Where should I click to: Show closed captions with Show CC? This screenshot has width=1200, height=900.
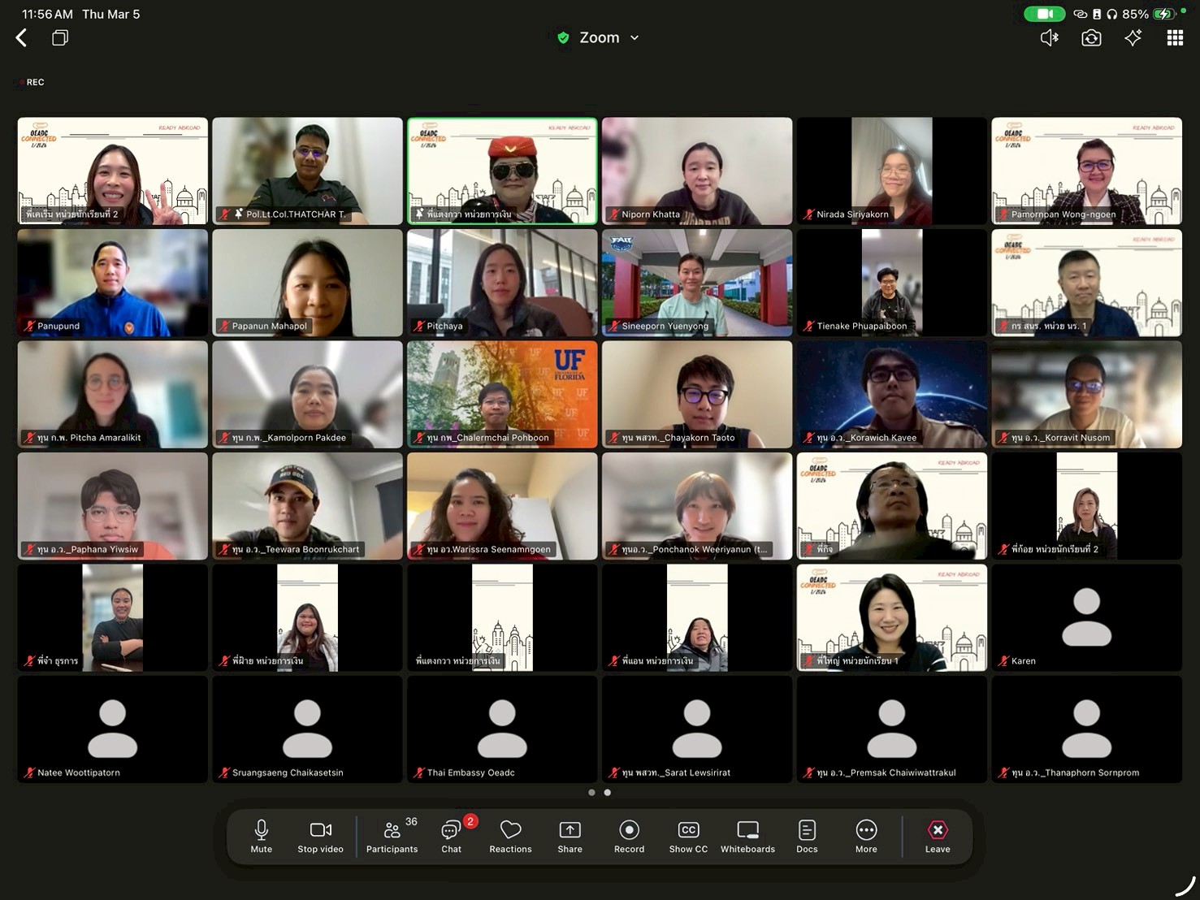[688, 836]
